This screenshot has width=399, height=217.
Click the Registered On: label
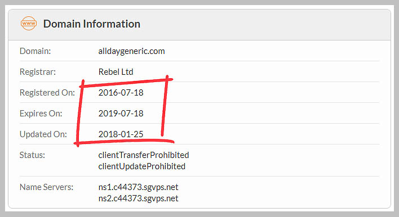(x=47, y=93)
